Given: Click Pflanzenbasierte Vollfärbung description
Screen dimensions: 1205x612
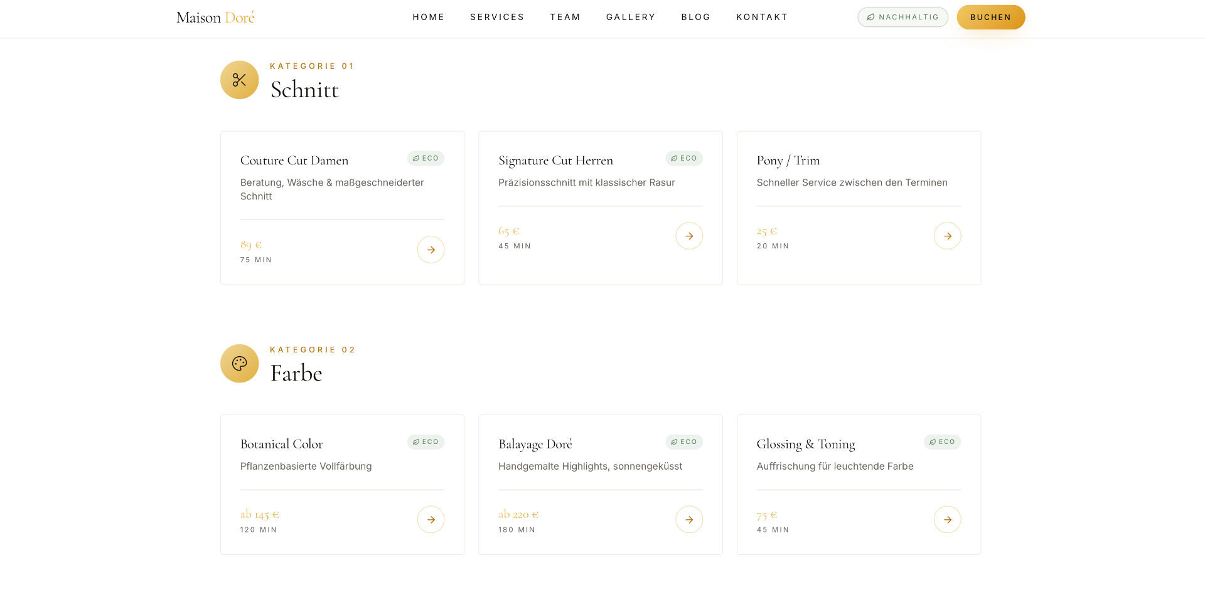Looking at the screenshot, I should coord(306,466).
